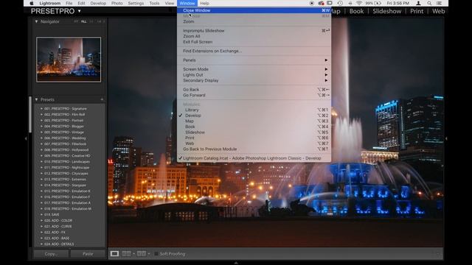Choose Close Window from the Window menu
472x265 pixels.
254,10
